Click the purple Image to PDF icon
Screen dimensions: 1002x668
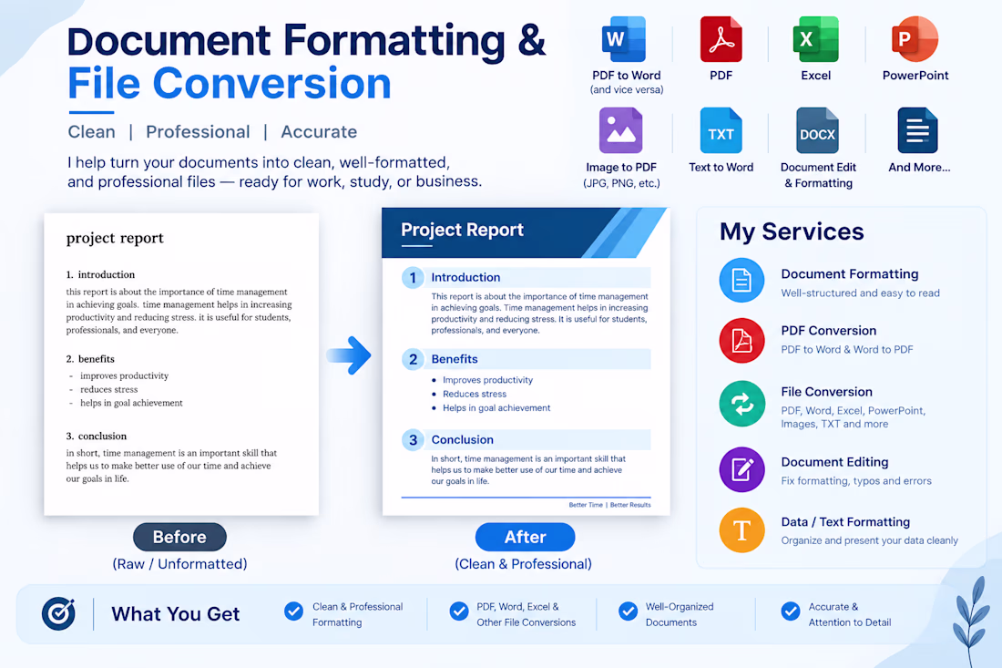[x=620, y=130]
